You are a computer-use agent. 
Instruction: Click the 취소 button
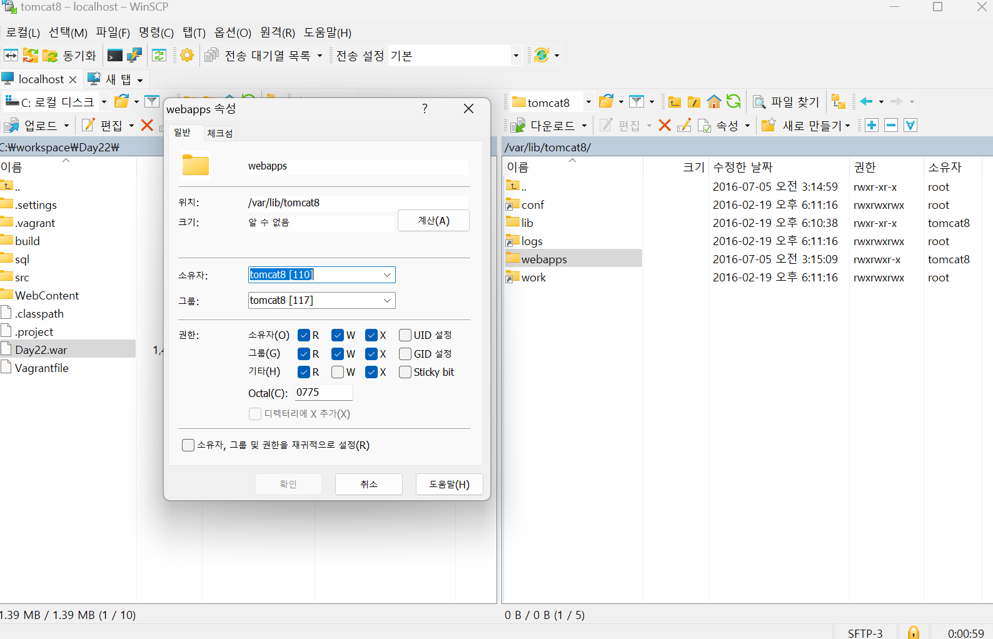pos(369,484)
